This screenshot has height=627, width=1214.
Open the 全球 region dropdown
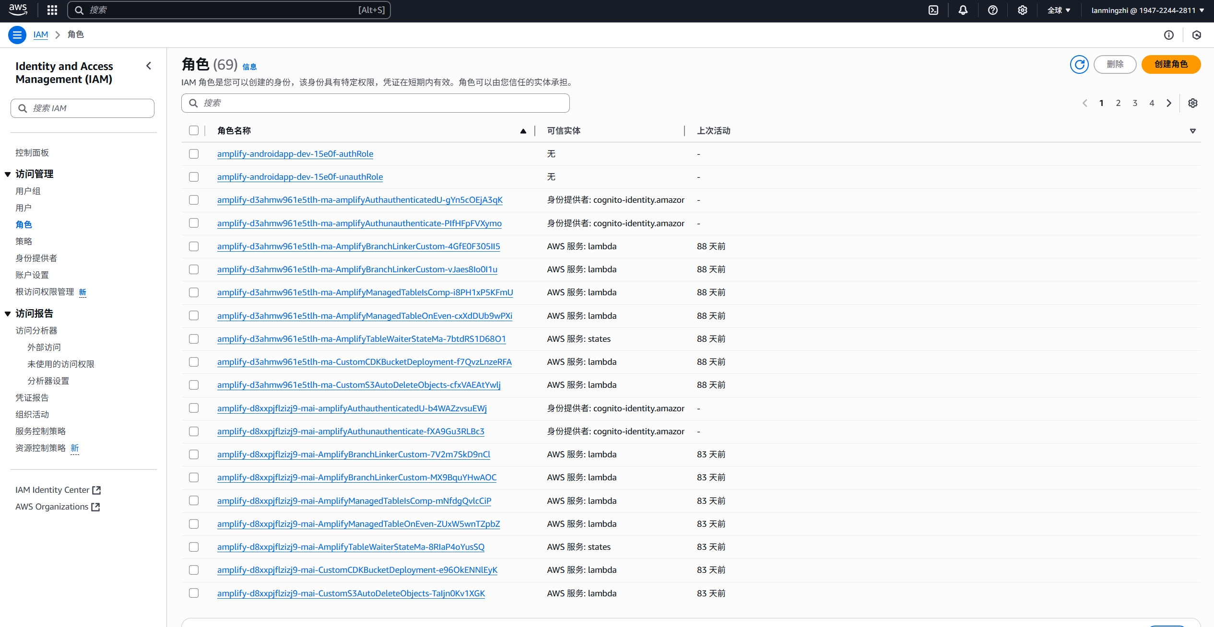click(x=1059, y=10)
